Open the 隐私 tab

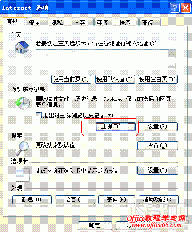click(60, 22)
